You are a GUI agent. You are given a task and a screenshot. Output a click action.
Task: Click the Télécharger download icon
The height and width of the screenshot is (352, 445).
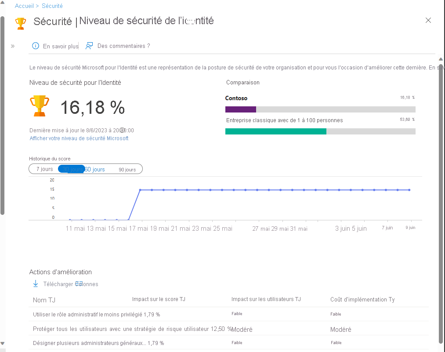click(36, 283)
